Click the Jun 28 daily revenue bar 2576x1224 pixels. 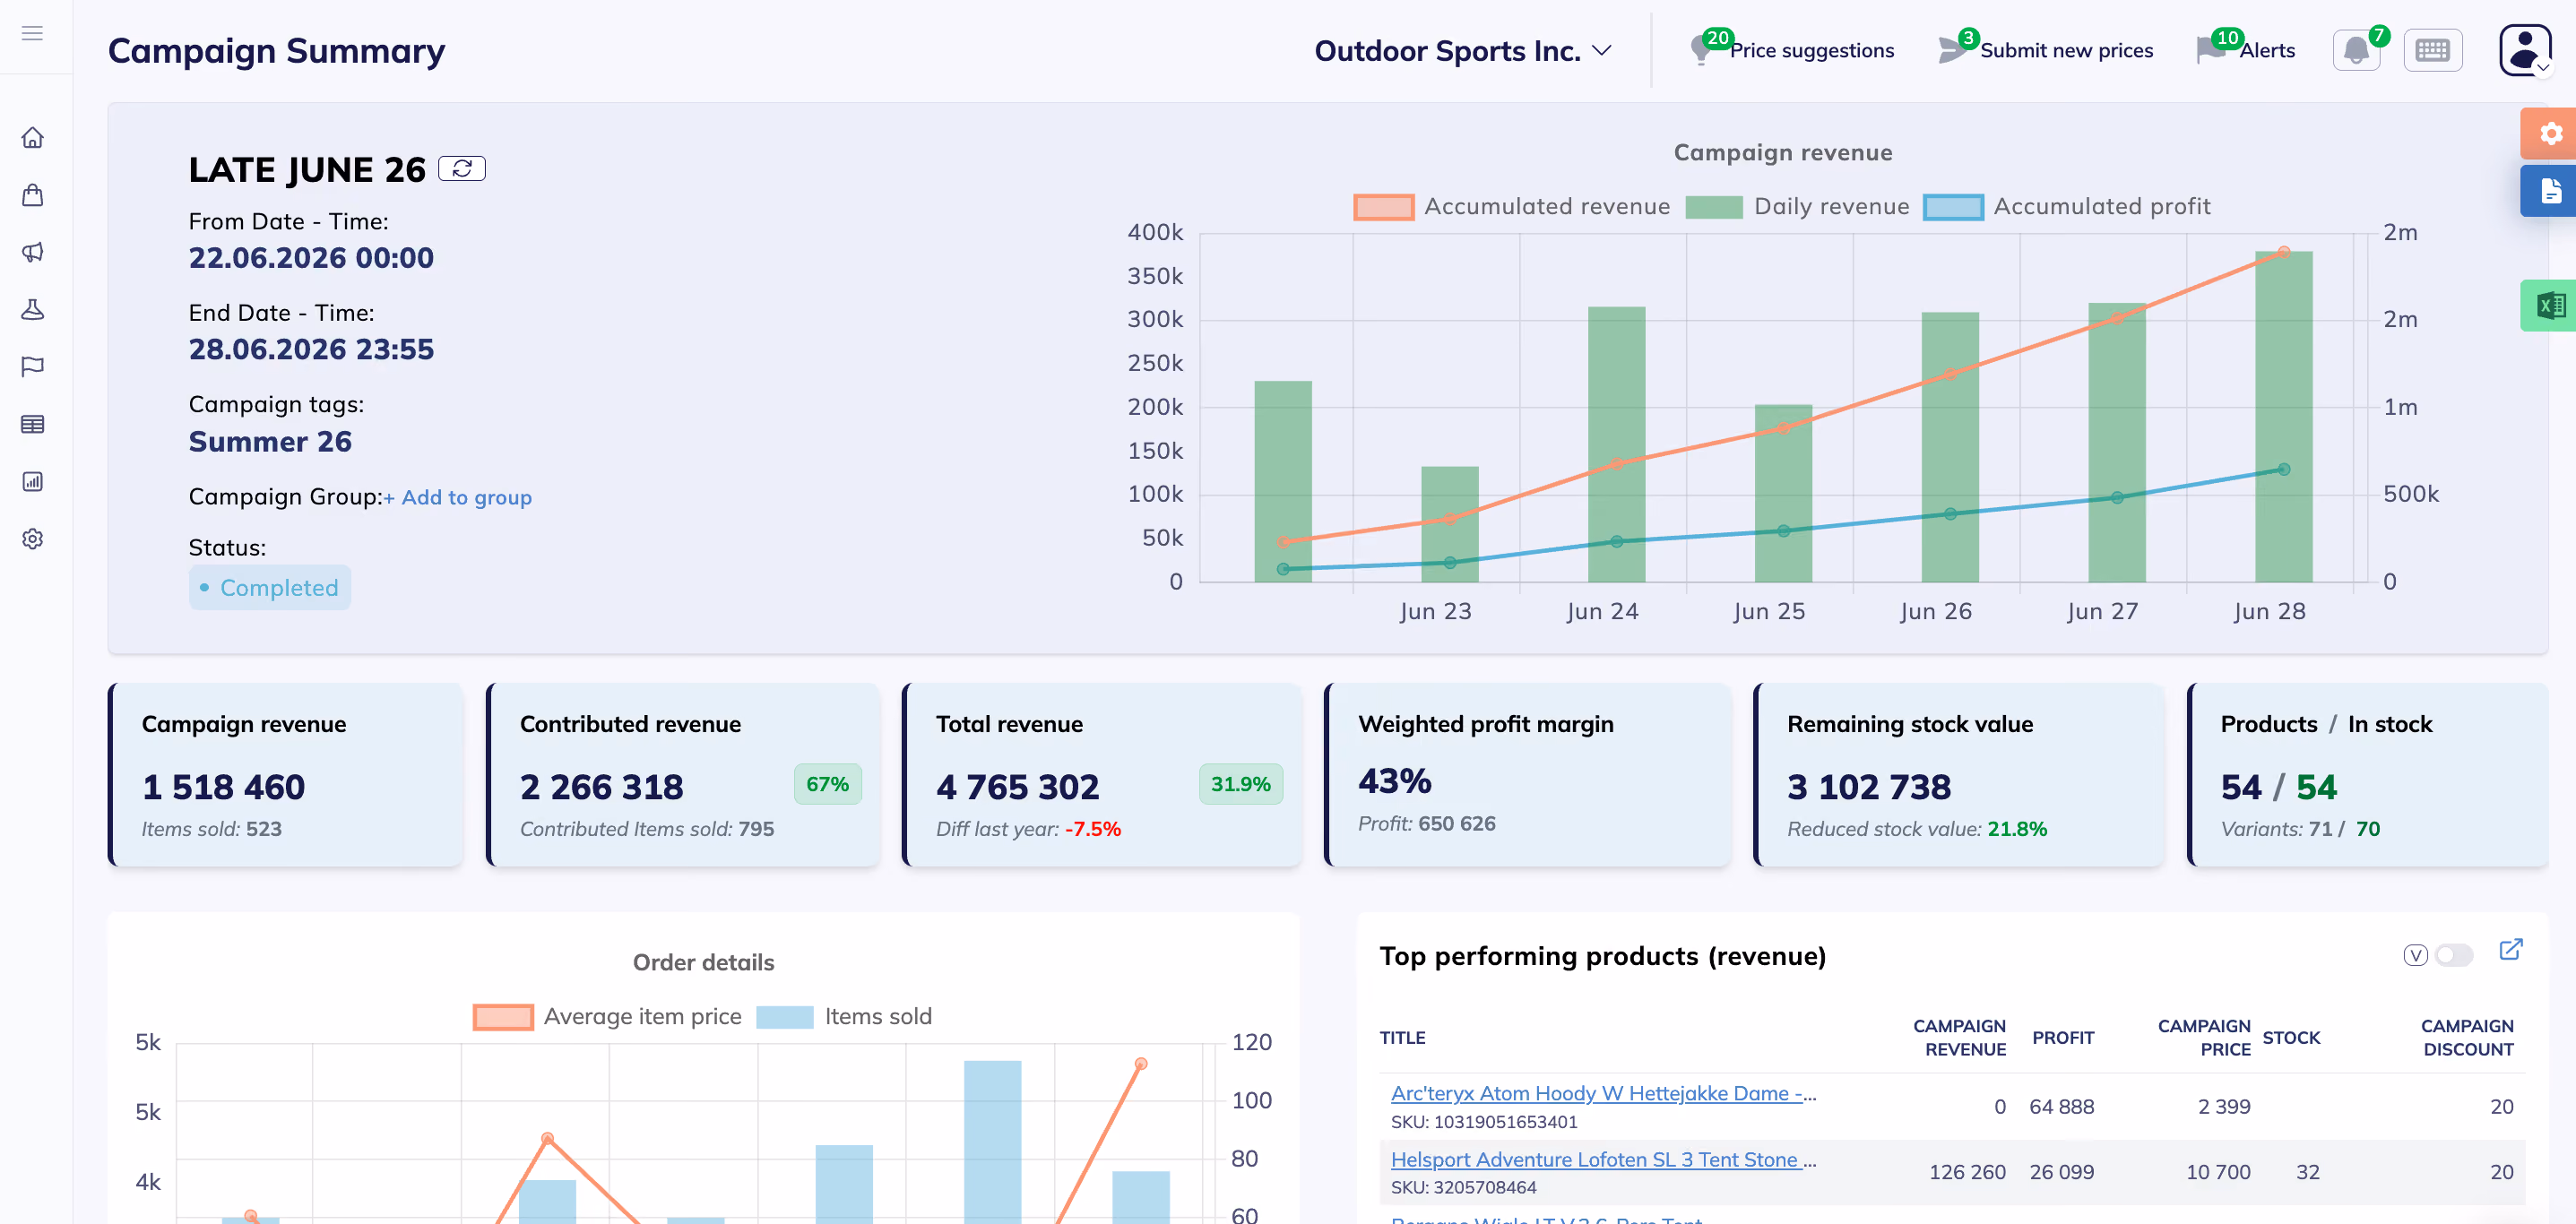tap(2283, 416)
